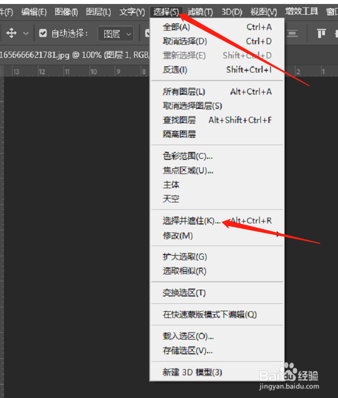Click the align top edges icon

(x=321, y=33)
